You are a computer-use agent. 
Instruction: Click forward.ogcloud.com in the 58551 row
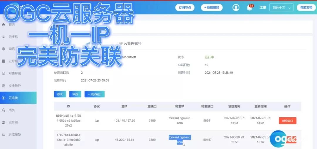[180, 120]
